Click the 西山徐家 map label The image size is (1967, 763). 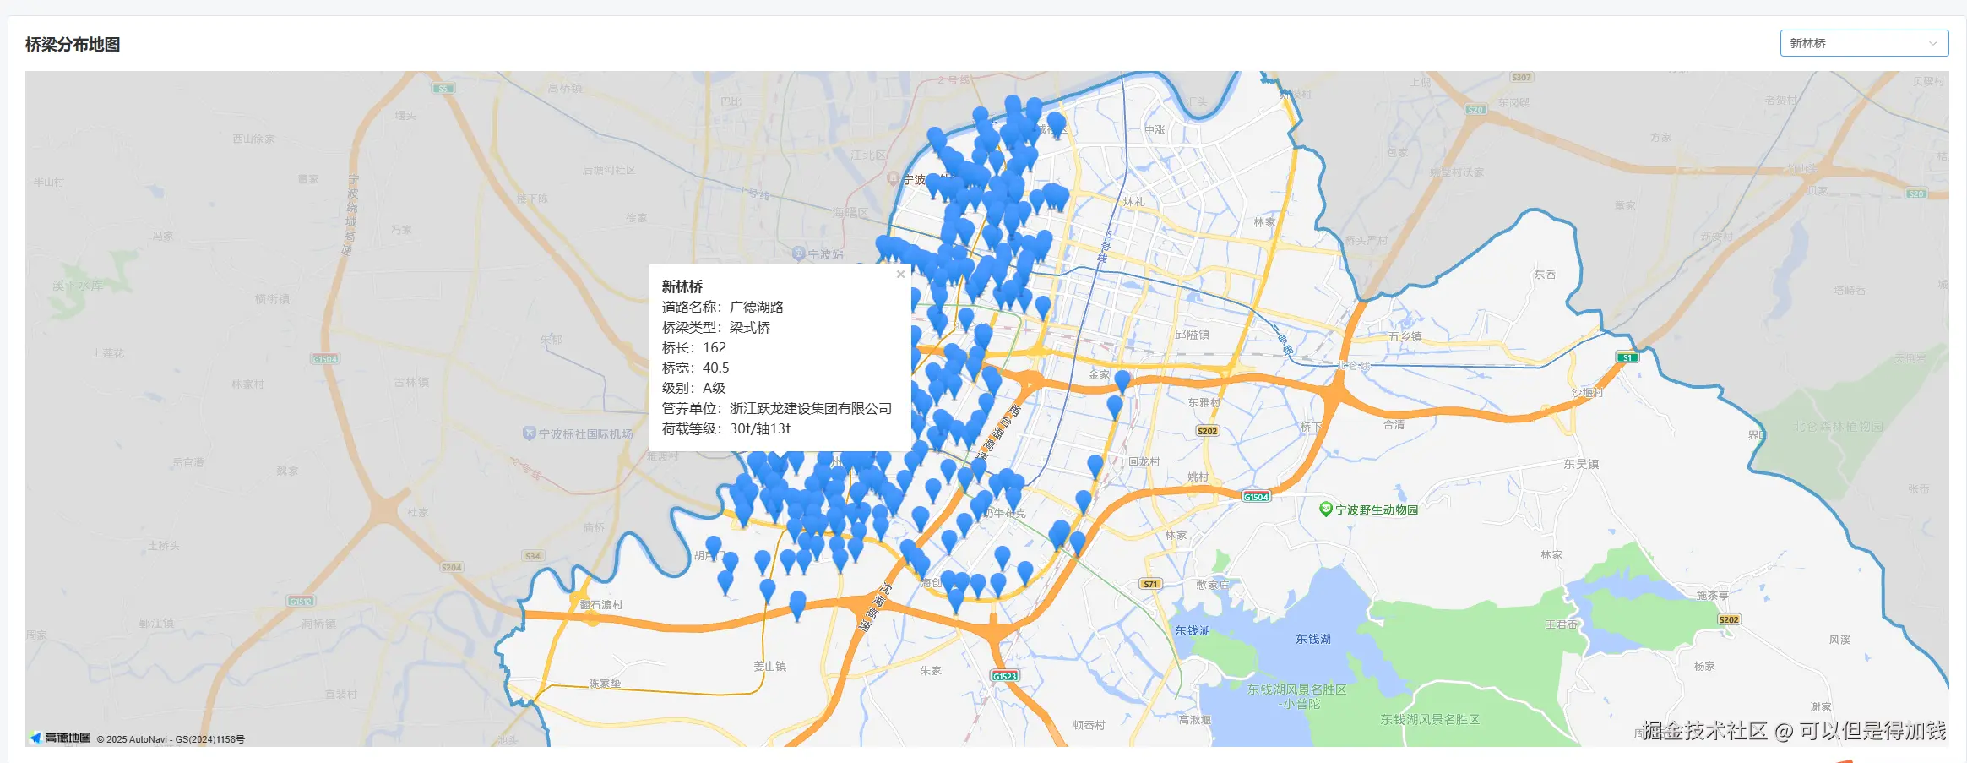[253, 139]
